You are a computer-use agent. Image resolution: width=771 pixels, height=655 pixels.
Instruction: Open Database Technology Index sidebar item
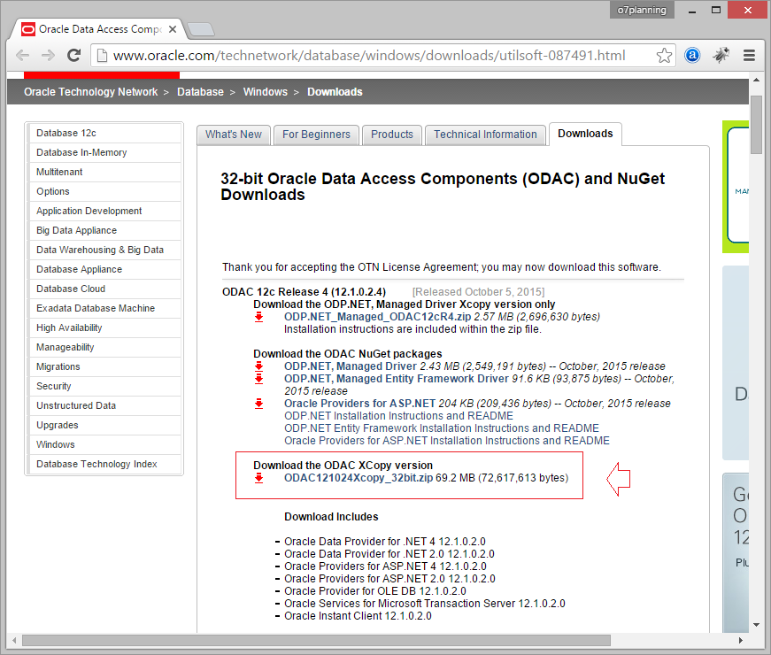pyautogui.click(x=104, y=464)
